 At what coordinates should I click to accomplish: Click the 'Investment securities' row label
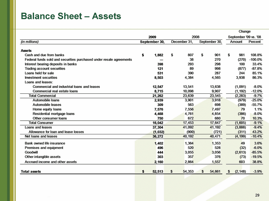41,77
